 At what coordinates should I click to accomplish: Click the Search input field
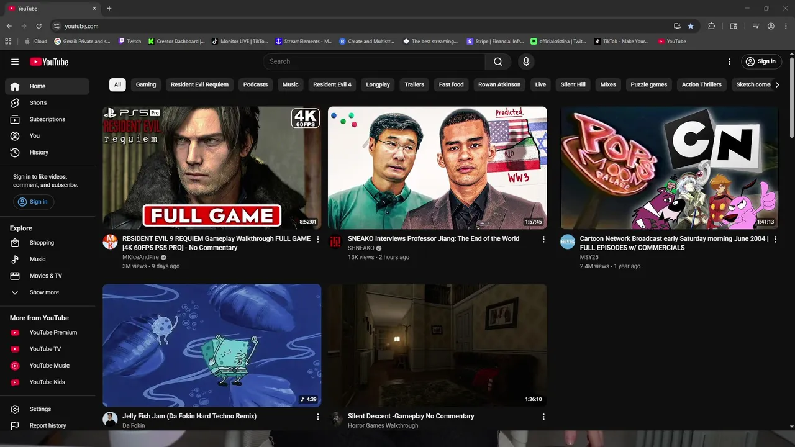(374, 61)
